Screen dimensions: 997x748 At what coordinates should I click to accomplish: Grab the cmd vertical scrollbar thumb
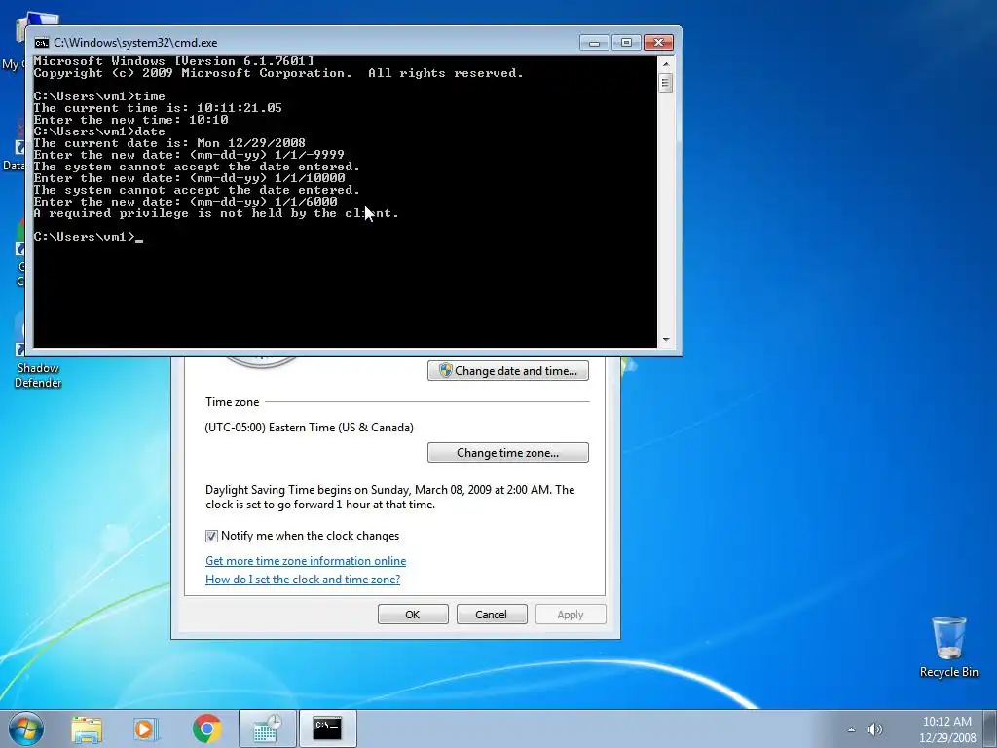(666, 83)
